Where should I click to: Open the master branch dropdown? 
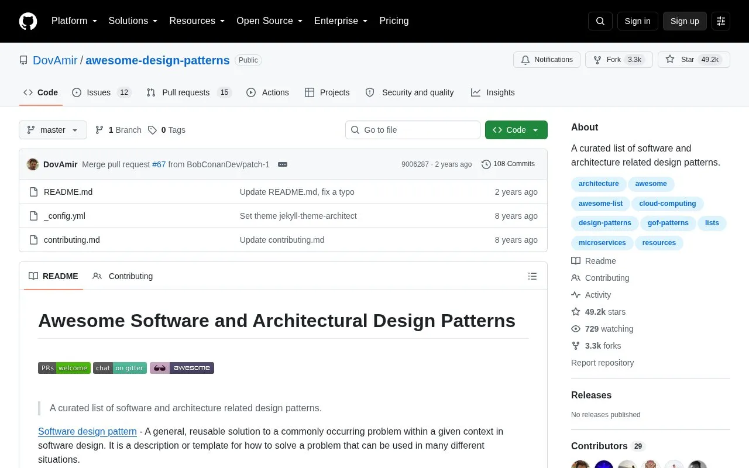[x=53, y=130]
